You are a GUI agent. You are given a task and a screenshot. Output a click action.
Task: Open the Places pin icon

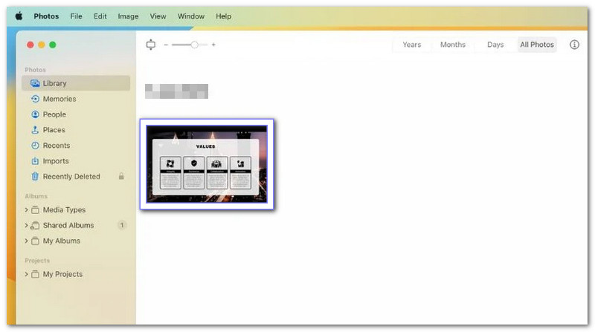pos(35,130)
